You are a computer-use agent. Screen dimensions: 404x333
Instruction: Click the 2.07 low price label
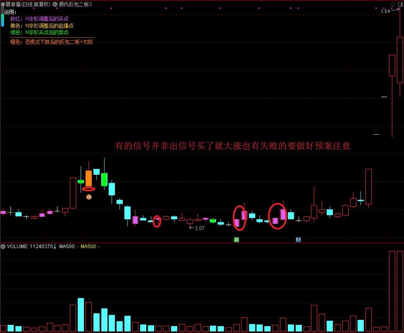coord(200,228)
